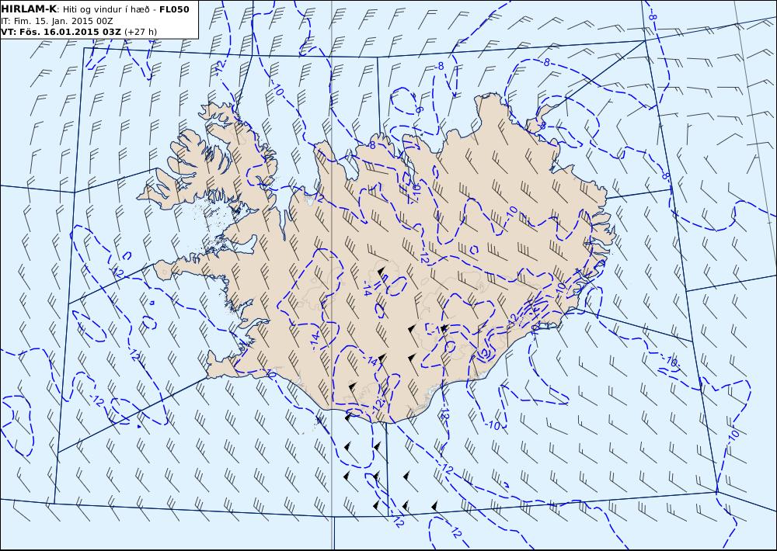Select the FL050 flight level label
The width and height of the screenshot is (777, 551).
click(174, 9)
